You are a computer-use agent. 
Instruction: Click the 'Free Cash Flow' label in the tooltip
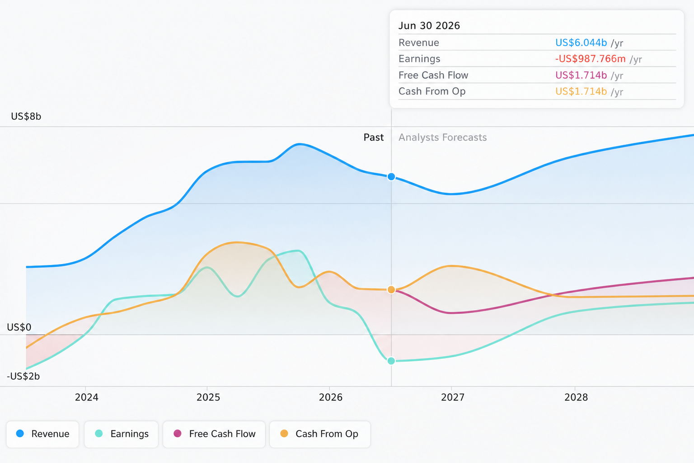tap(433, 75)
